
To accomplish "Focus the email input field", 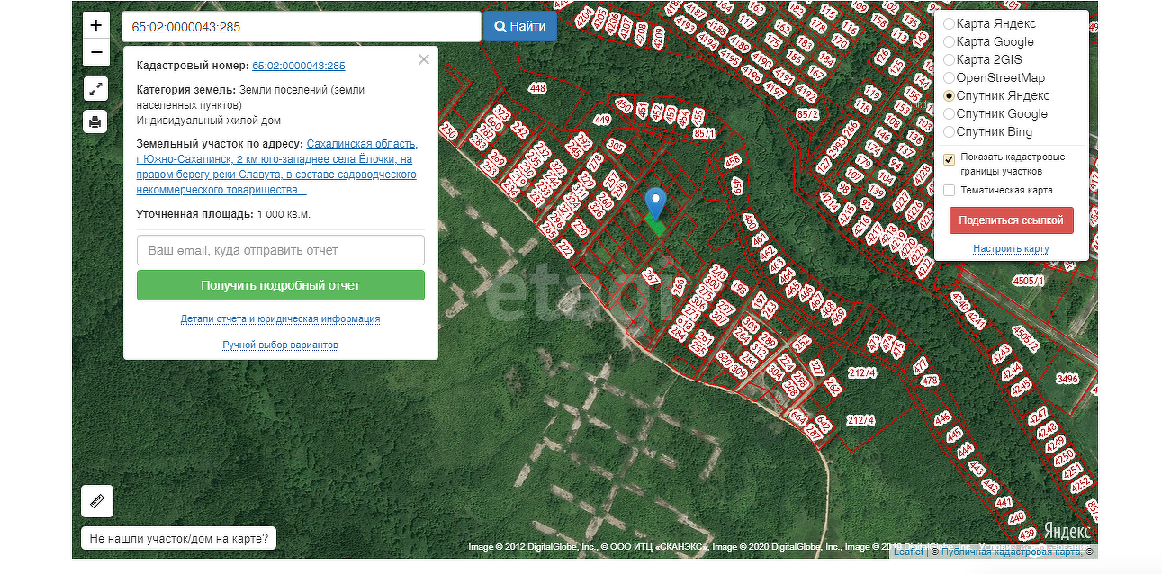I will click(280, 250).
